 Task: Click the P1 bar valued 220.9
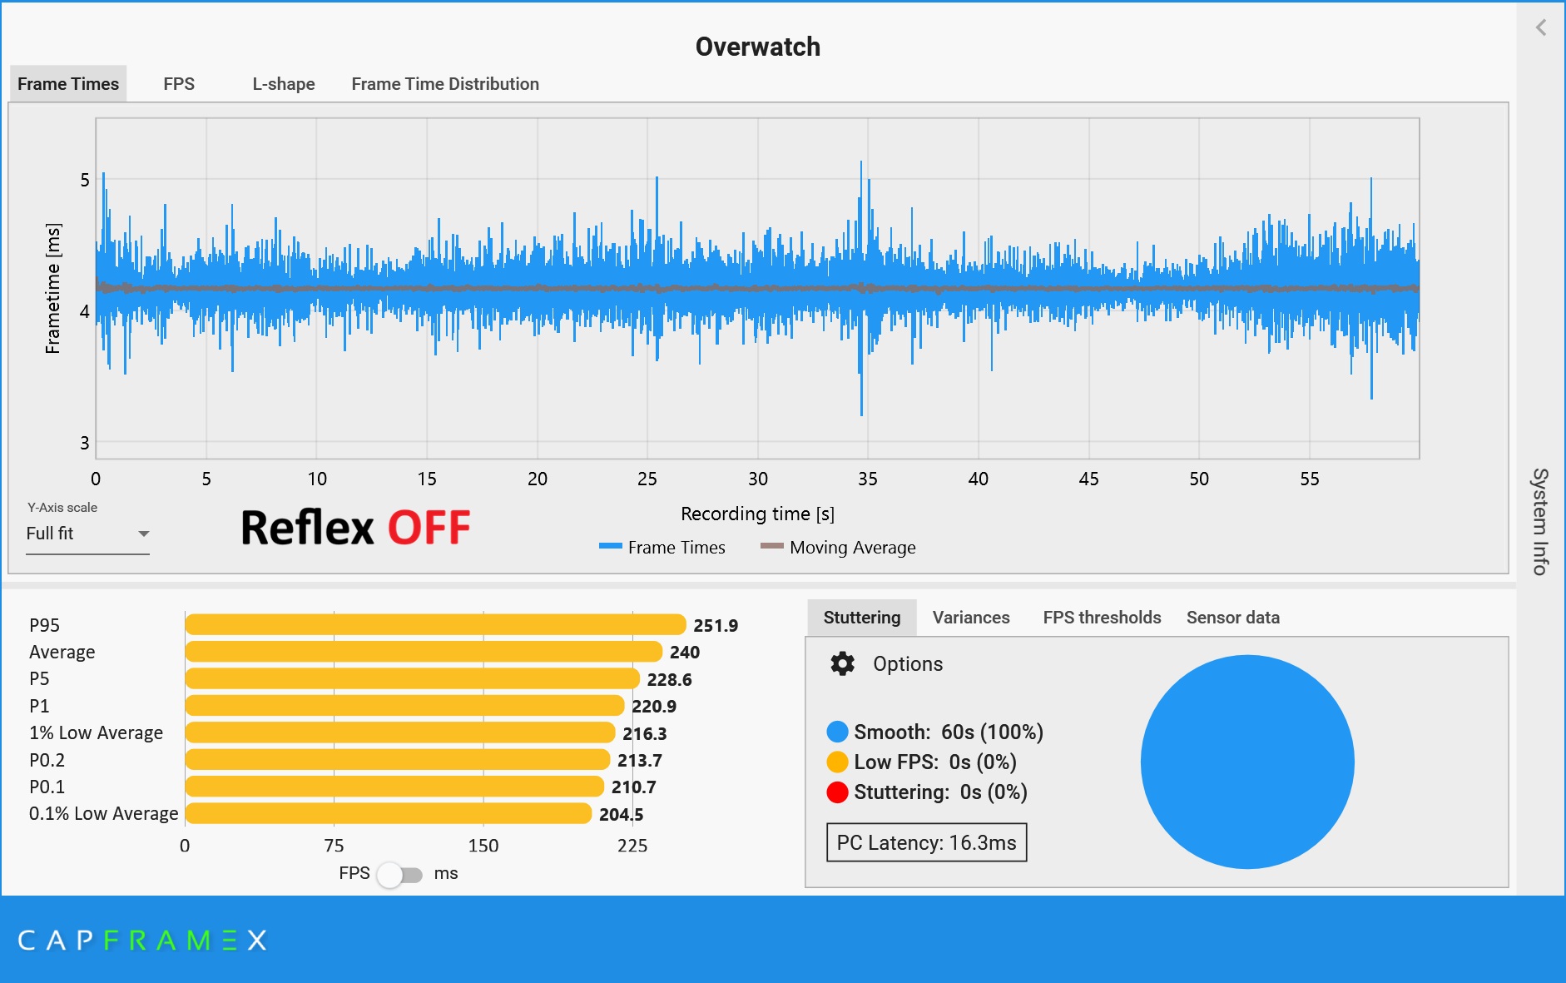404,706
